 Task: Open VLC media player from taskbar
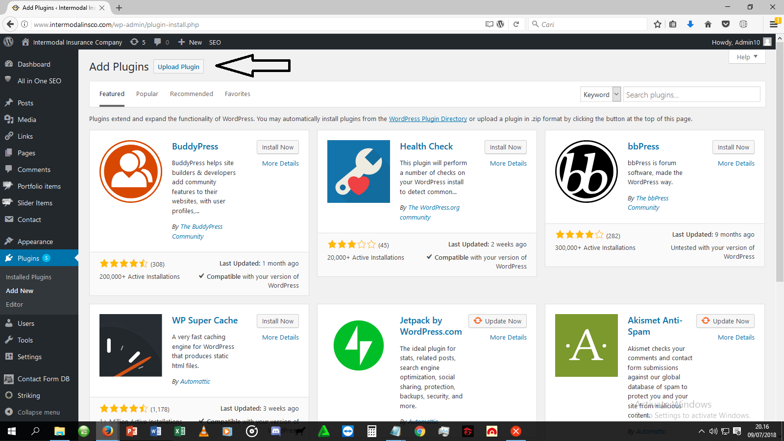click(203, 431)
